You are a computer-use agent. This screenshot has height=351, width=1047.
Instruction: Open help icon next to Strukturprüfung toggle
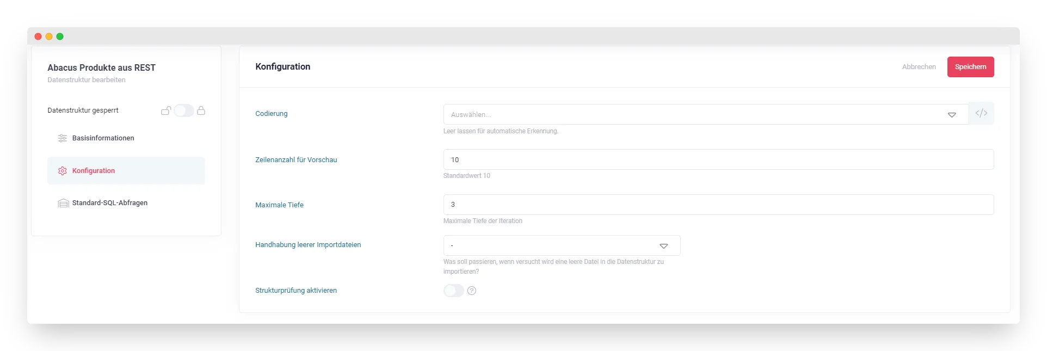coord(472,291)
